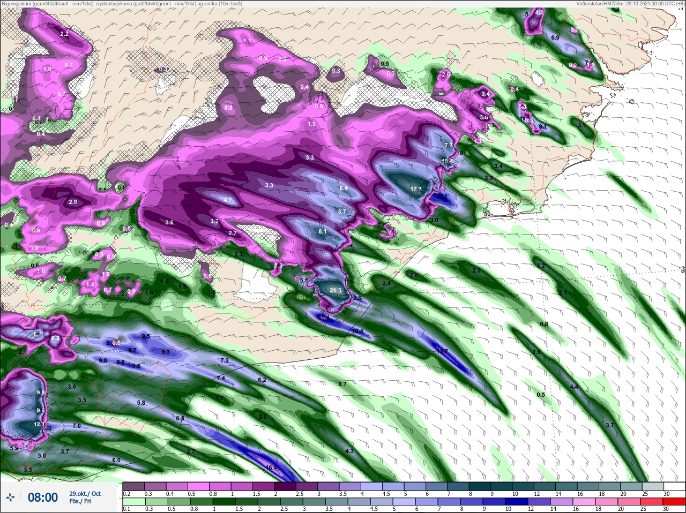Click the 6.4 precipitation value on the map
The width and height of the screenshot is (686, 513).
(x=344, y=188)
